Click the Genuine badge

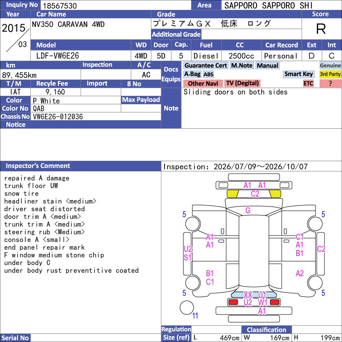[x=330, y=65]
